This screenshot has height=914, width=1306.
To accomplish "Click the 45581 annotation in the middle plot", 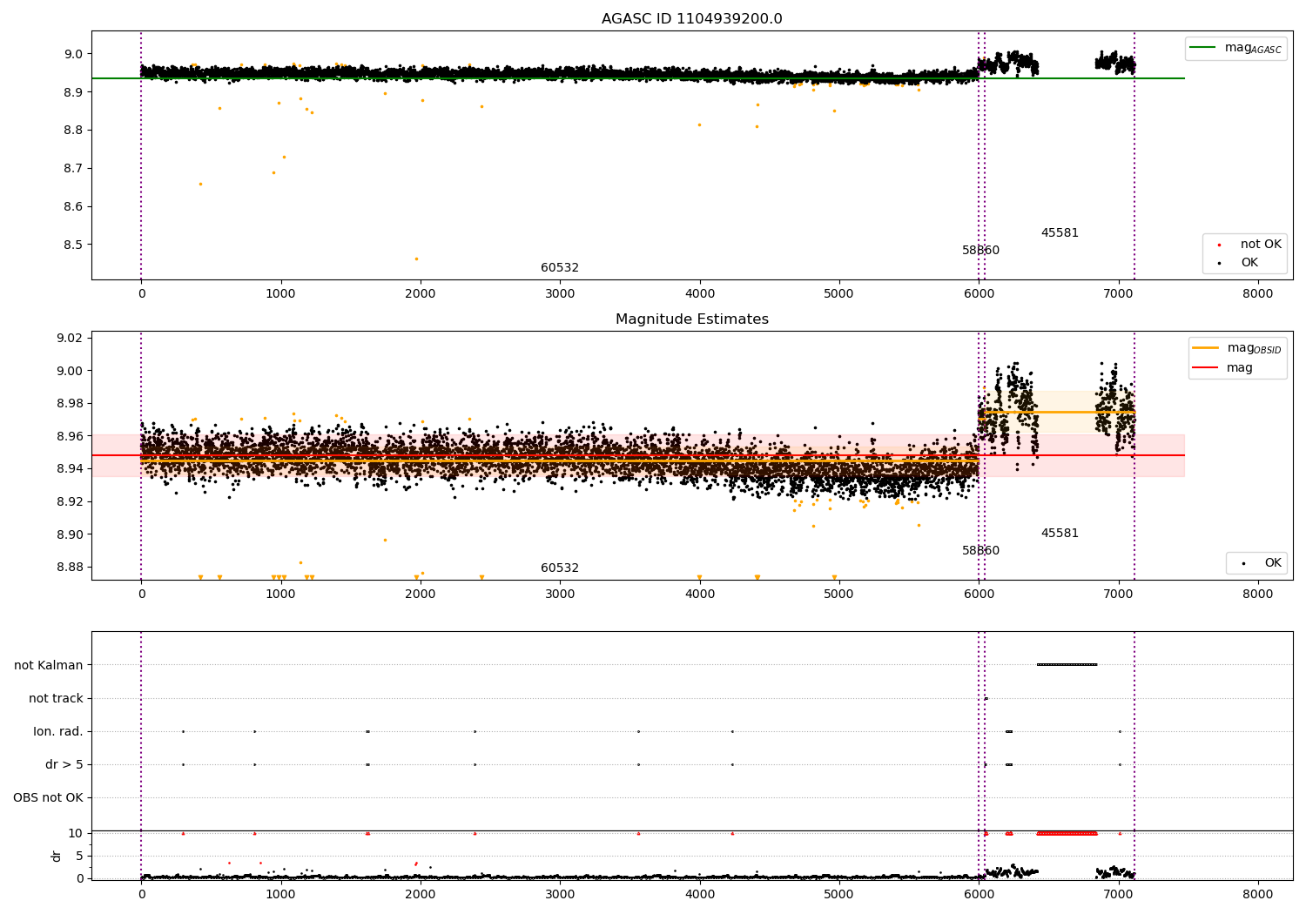I will [x=1060, y=534].
